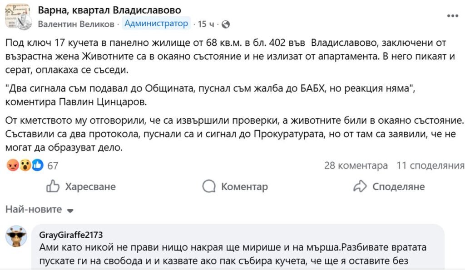Open GrayGiraffe2173 commenter profile name
The width and height of the screenshot is (465, 270).
pos(71,235)
